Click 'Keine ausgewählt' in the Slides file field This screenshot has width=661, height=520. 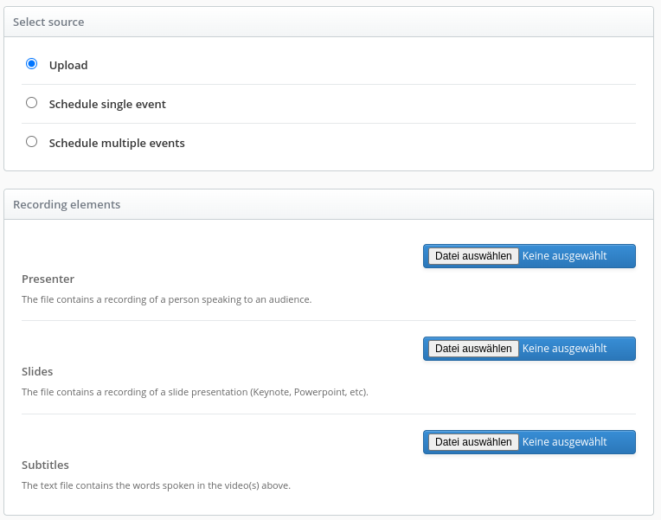(564, 349)
